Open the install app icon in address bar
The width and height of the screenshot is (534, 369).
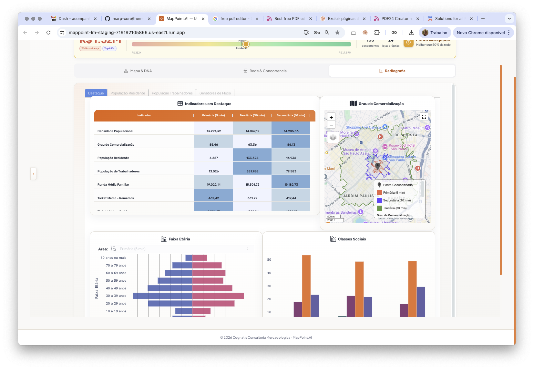(x=306, y=33)
